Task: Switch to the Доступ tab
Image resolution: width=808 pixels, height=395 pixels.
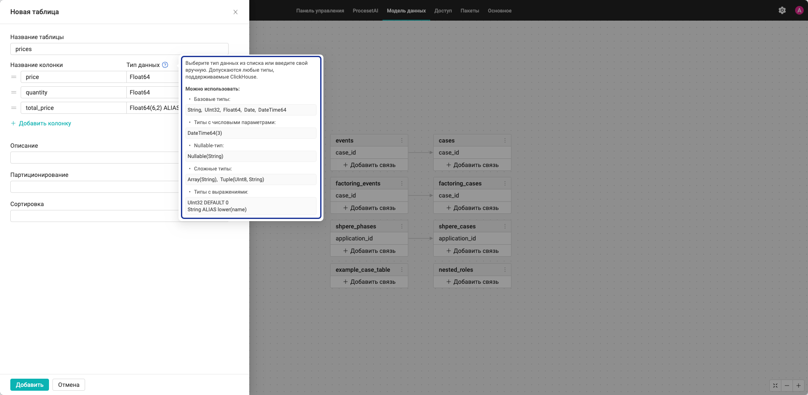Action: pyautogui.click(x=443, y=11)
